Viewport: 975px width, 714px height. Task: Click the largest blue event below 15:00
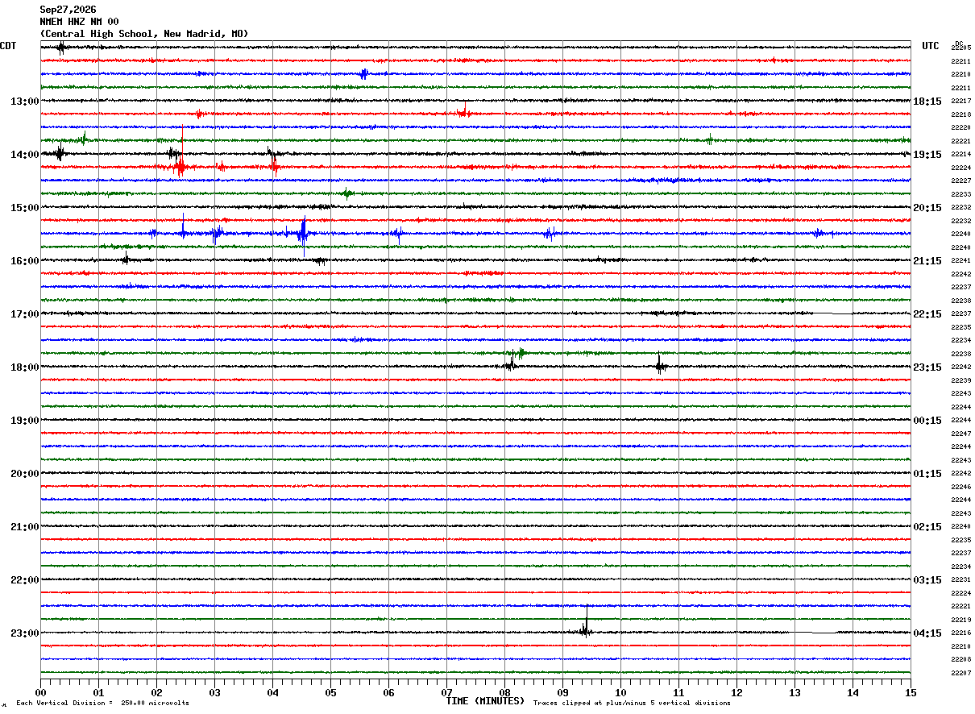click(303, 234)
